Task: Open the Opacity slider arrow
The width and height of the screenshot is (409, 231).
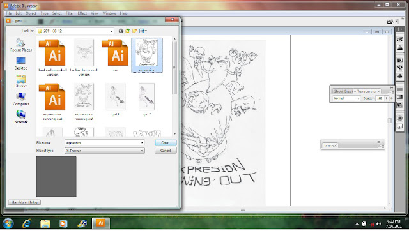Action: [x=387, y=98]
